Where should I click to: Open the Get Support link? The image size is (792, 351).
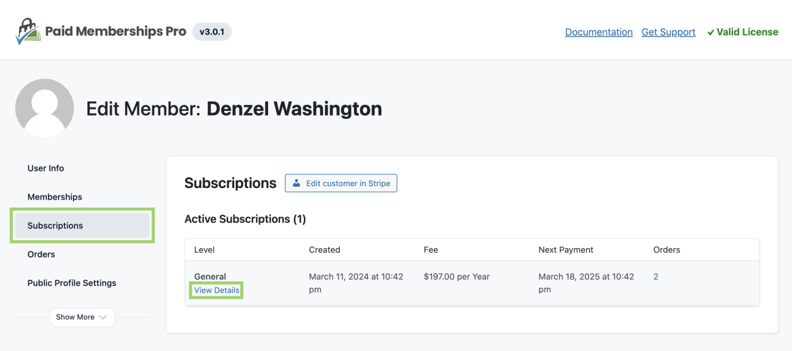(x=668, y=32)
